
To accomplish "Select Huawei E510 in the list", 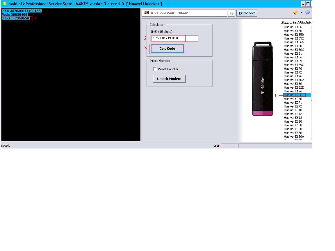I will [x=293, y=110].
